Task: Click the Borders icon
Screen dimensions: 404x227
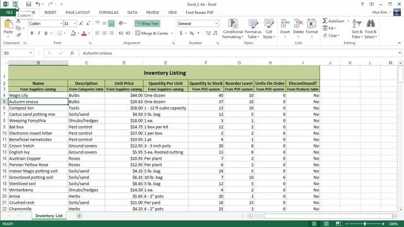Action: (59, 33)
